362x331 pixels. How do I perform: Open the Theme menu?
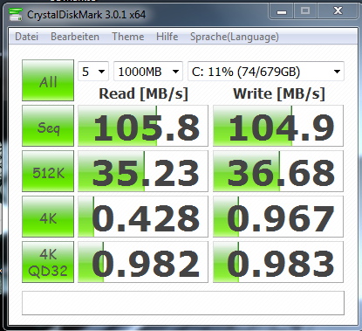point(128,37)
